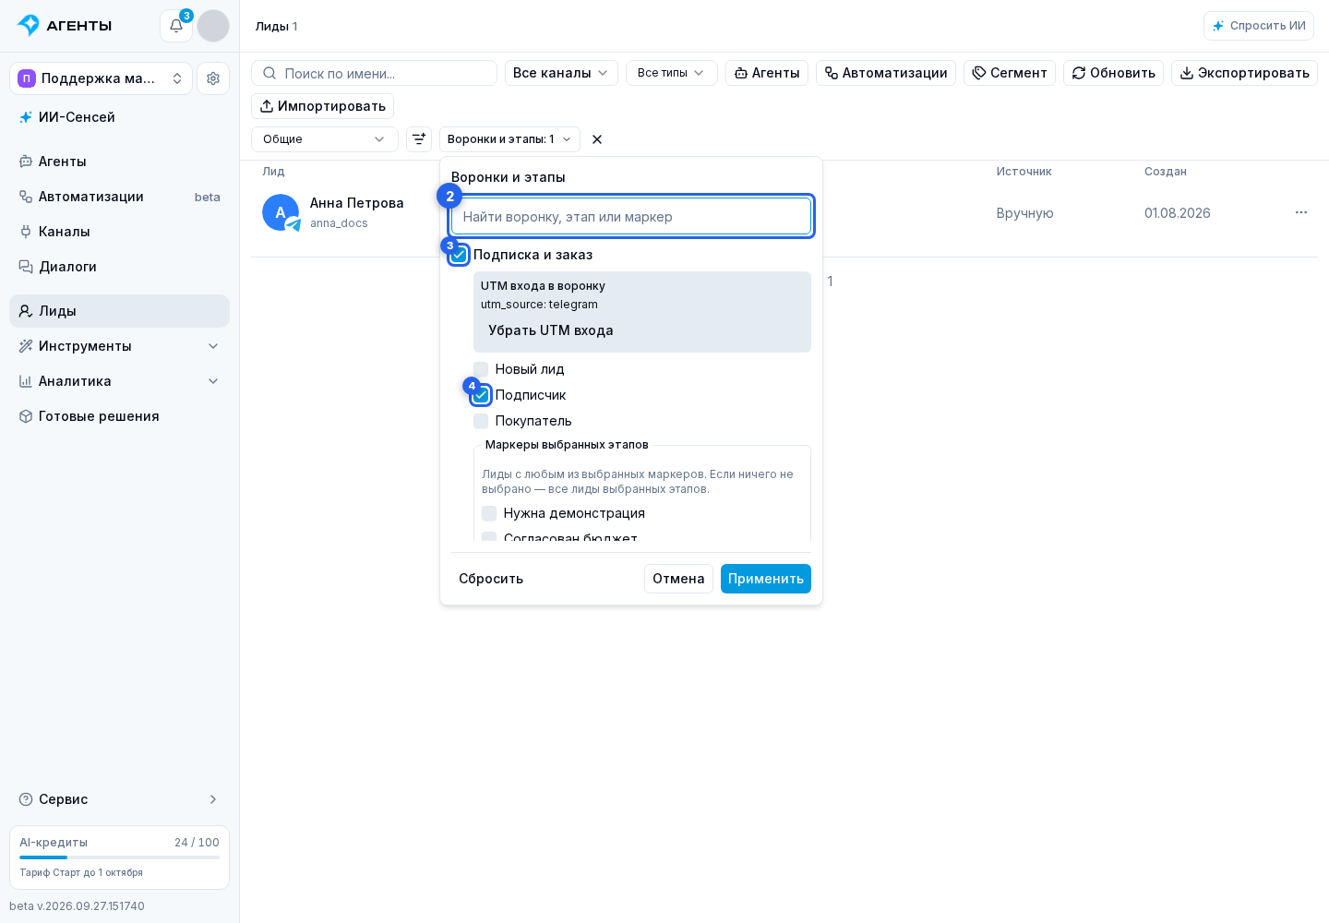1329x923 pixels.
Task: Click the filter settings icon
Action: tap(419, 139)
